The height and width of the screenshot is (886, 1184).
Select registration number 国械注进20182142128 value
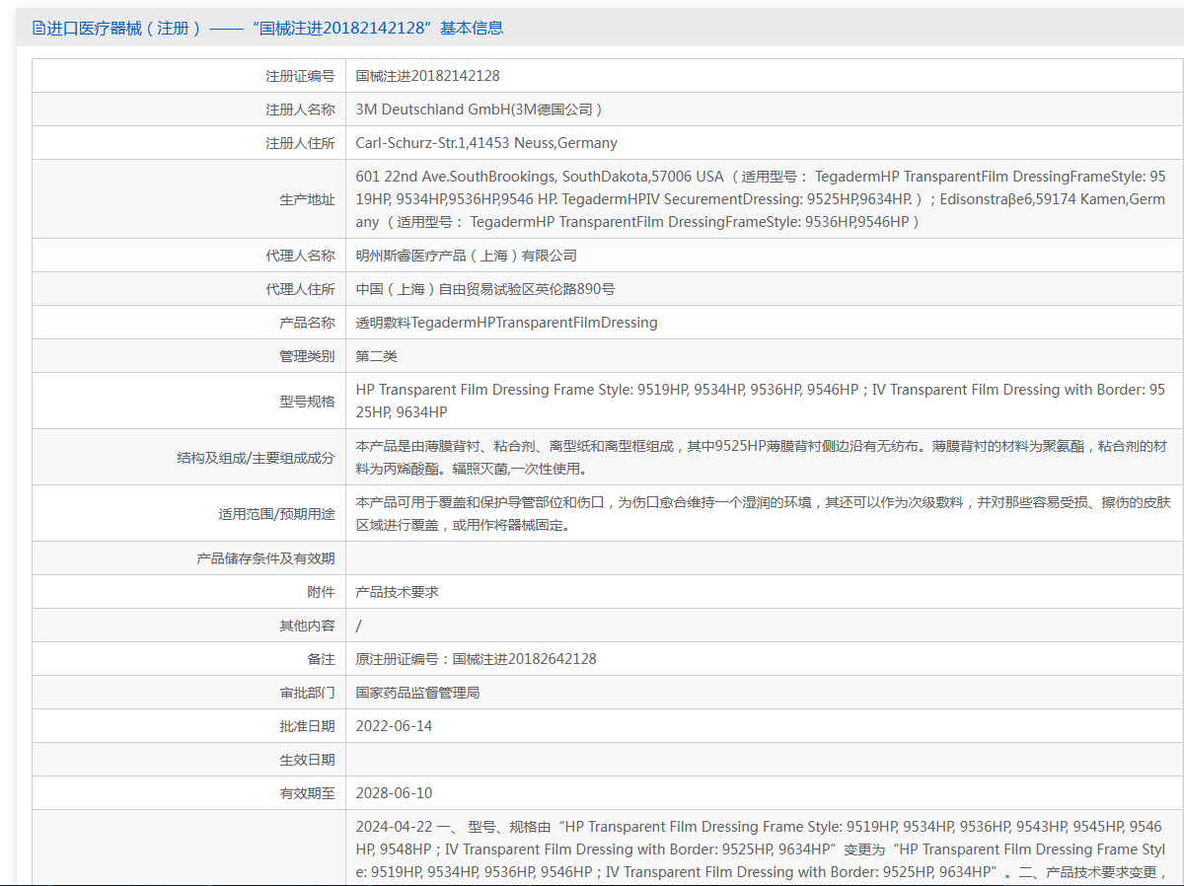[x=428, y=76]
